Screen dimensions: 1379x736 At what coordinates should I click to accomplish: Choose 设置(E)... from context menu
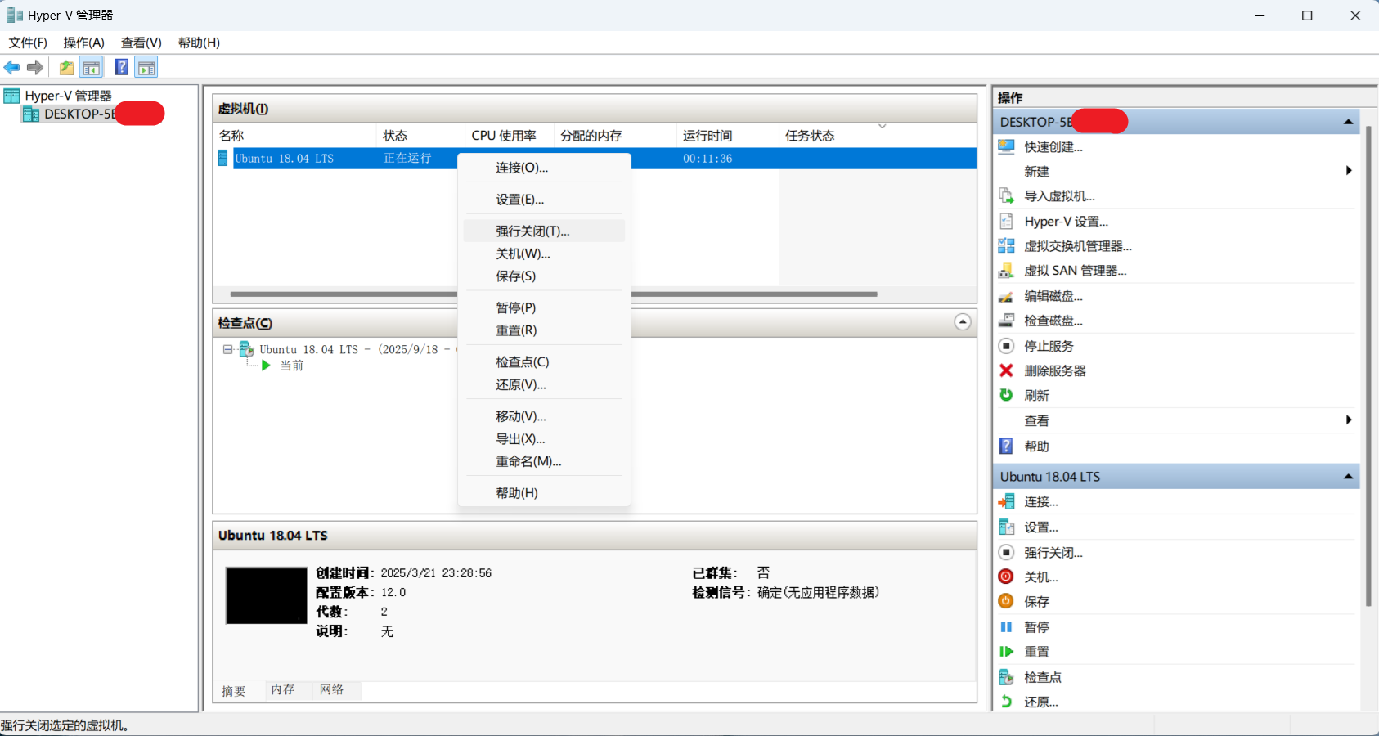544,200
